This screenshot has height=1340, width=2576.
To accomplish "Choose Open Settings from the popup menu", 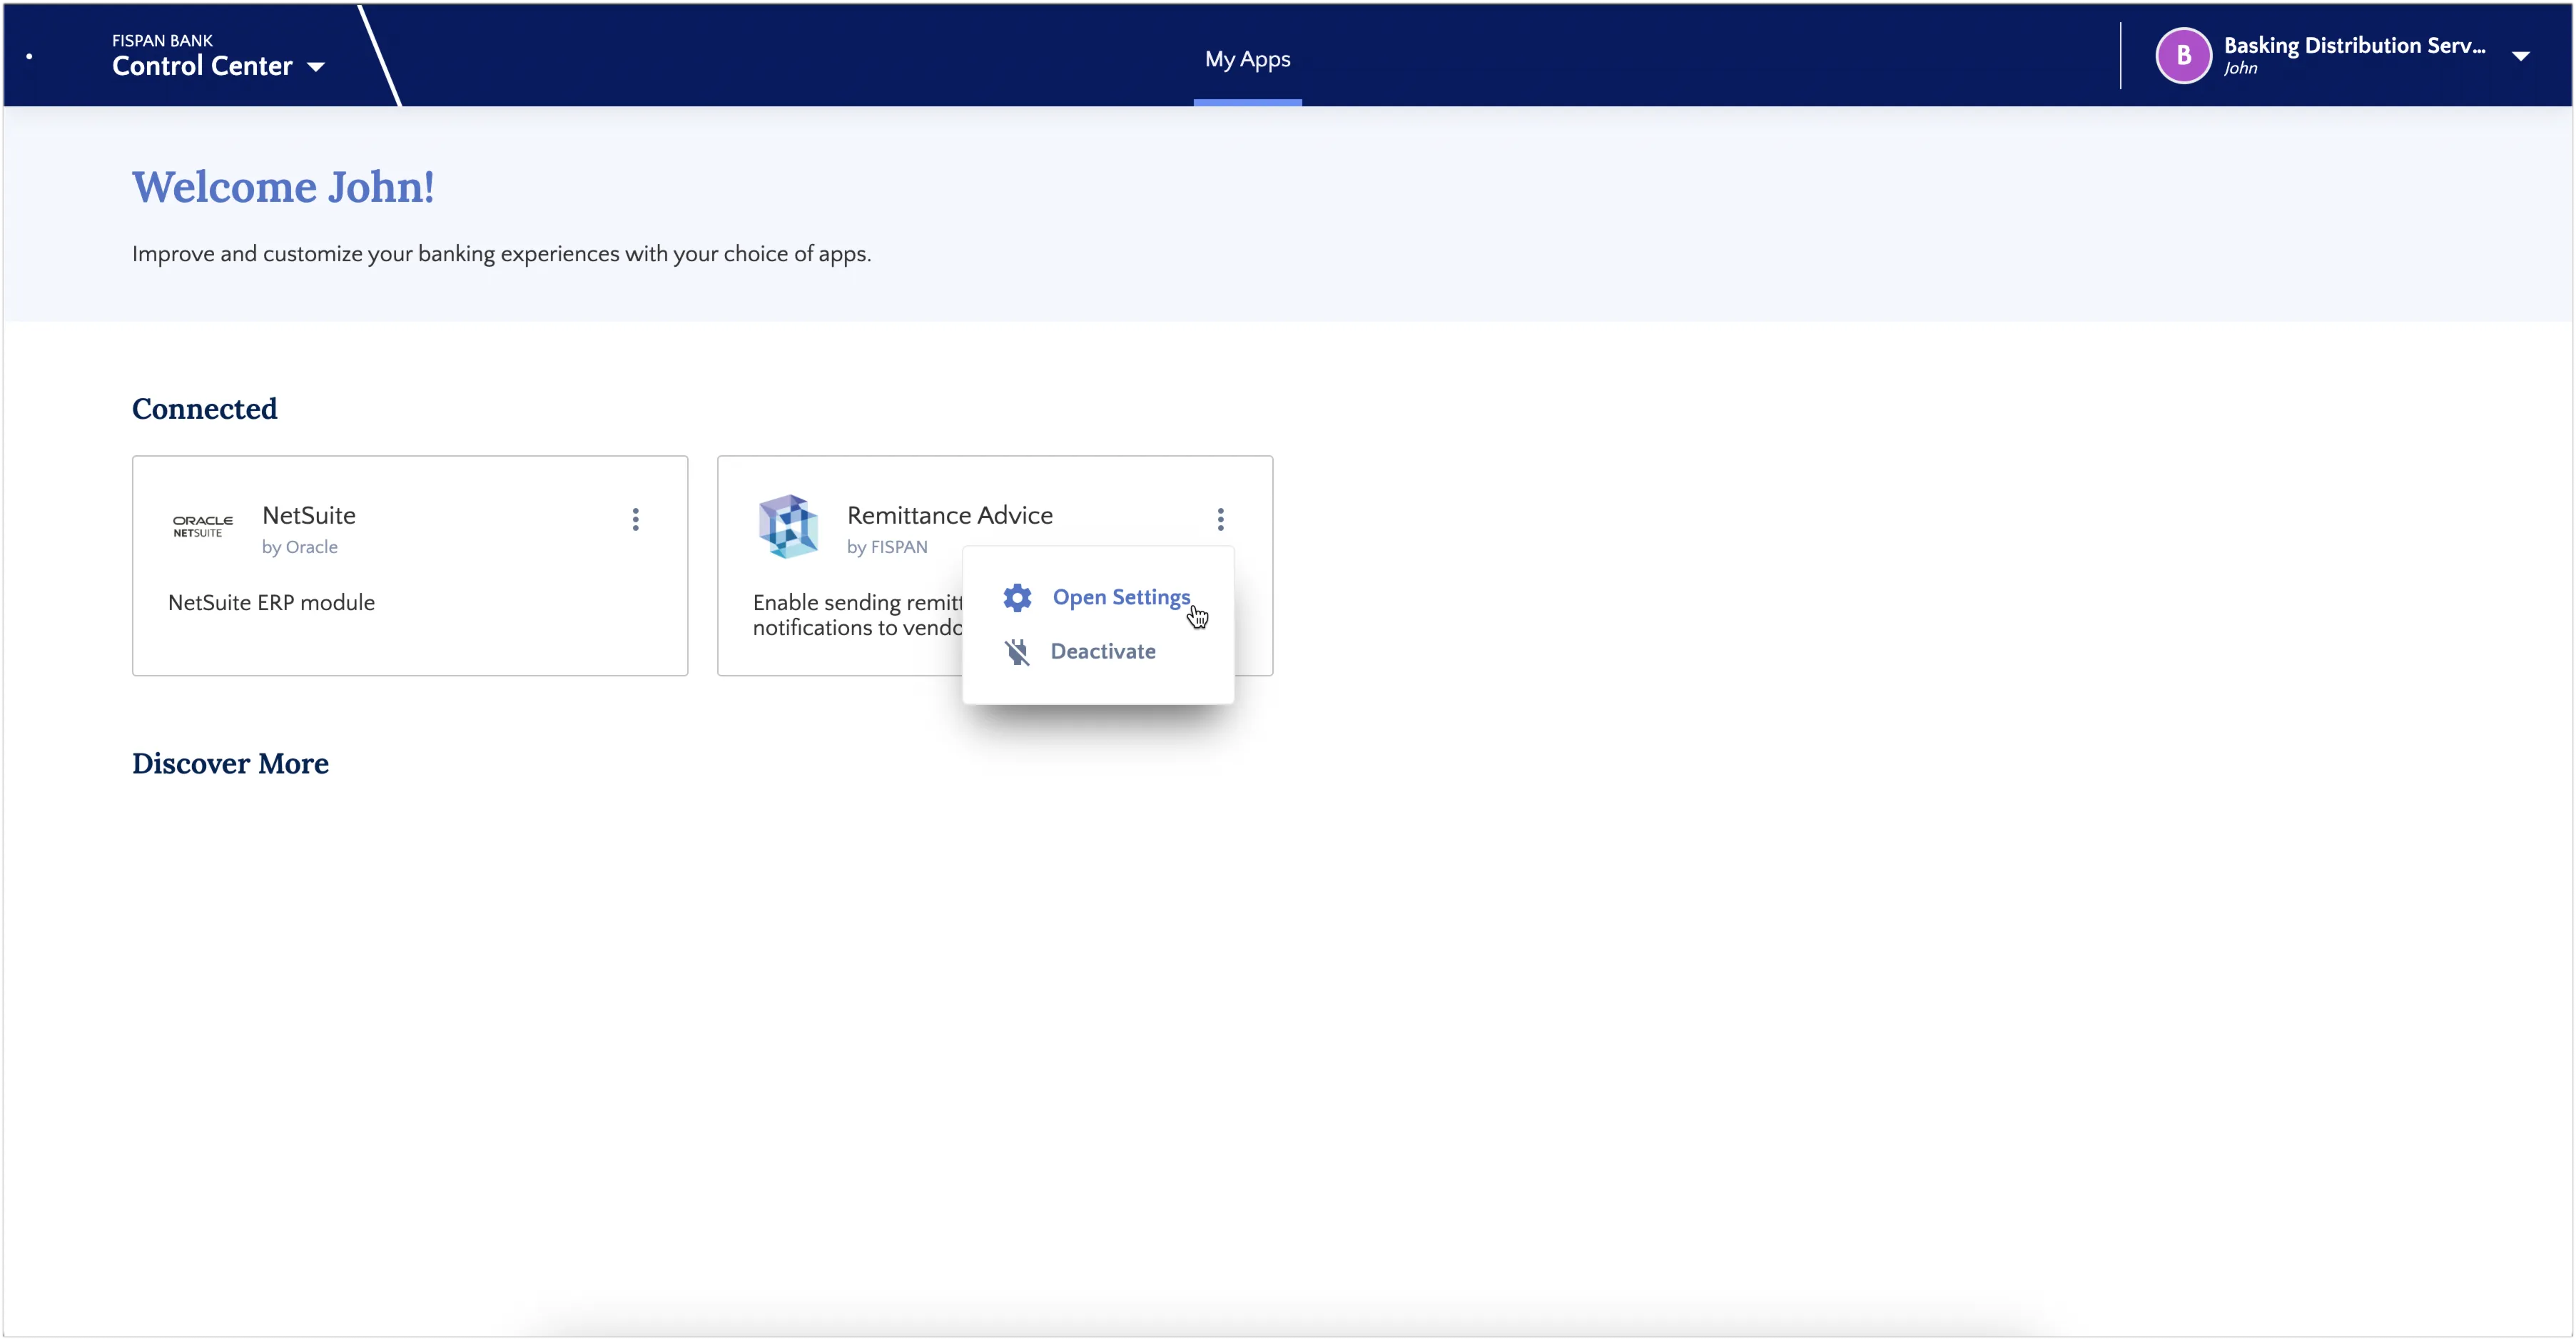I will 1098,597.
